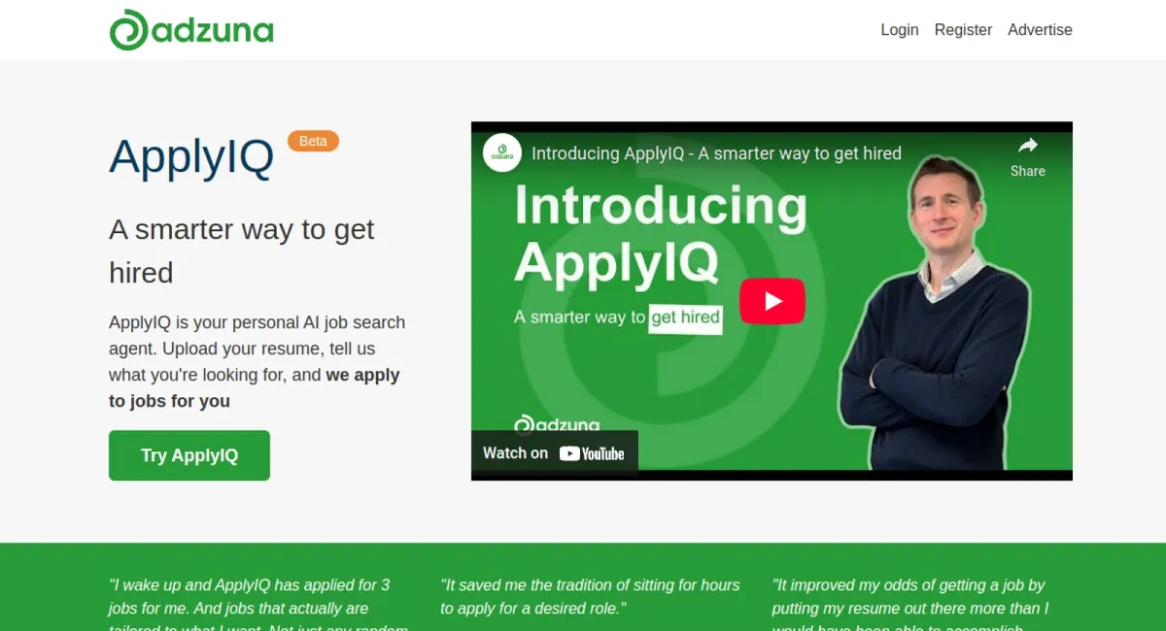1166x631 pixels.
Task: Click the testimonial starting 'I wake up and ApplyIQ'
Action: [257, 603]
